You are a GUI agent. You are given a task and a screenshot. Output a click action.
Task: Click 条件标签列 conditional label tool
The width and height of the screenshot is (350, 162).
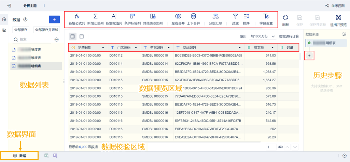(x=132, y=19)
